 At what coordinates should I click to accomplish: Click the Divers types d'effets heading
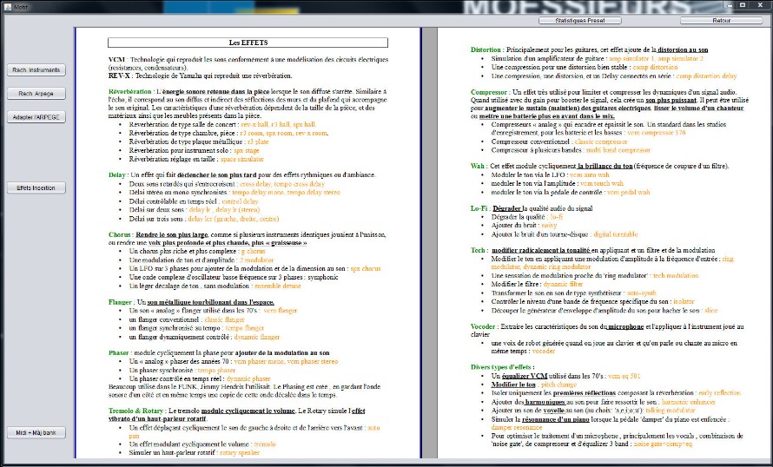coord(500,367)
